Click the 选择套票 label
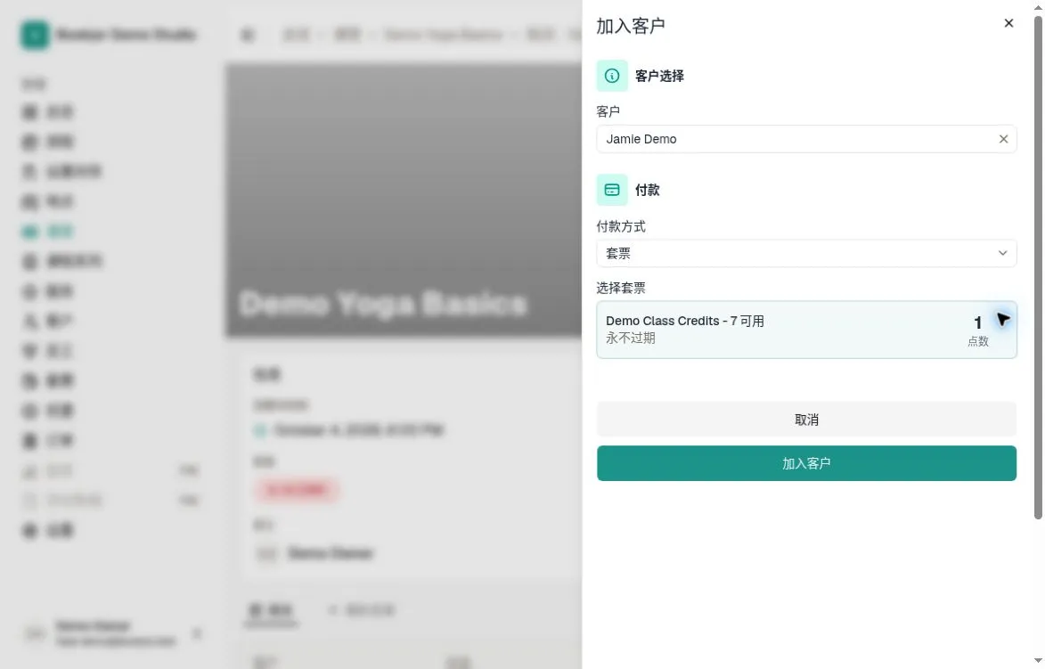1045x669 pixels. click(620, 288)
